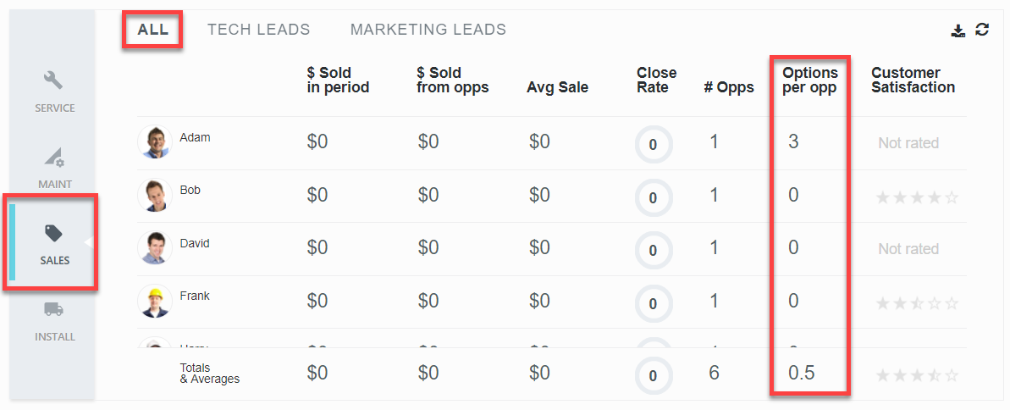Switch to the Tech Leads tab
Viewport: 1010px width, 410px height.
pyautogui.click(x=258, y=30)
